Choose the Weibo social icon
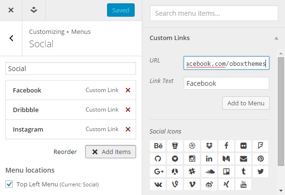 209,185
